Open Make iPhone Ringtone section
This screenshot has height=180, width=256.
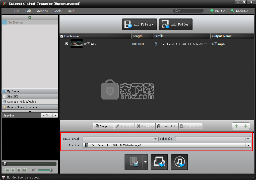30,107
